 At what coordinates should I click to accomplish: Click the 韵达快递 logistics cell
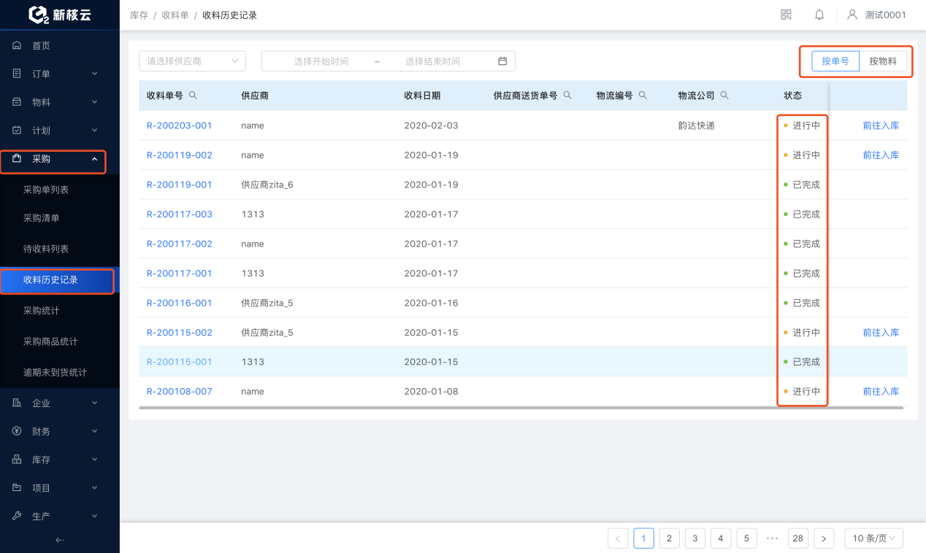[x=696, y=125]
